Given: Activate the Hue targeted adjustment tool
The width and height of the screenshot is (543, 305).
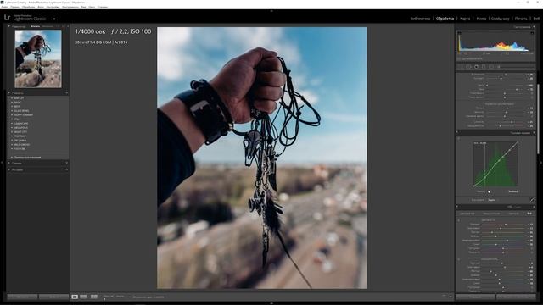Looking at the screenshot, I should 459,220.
